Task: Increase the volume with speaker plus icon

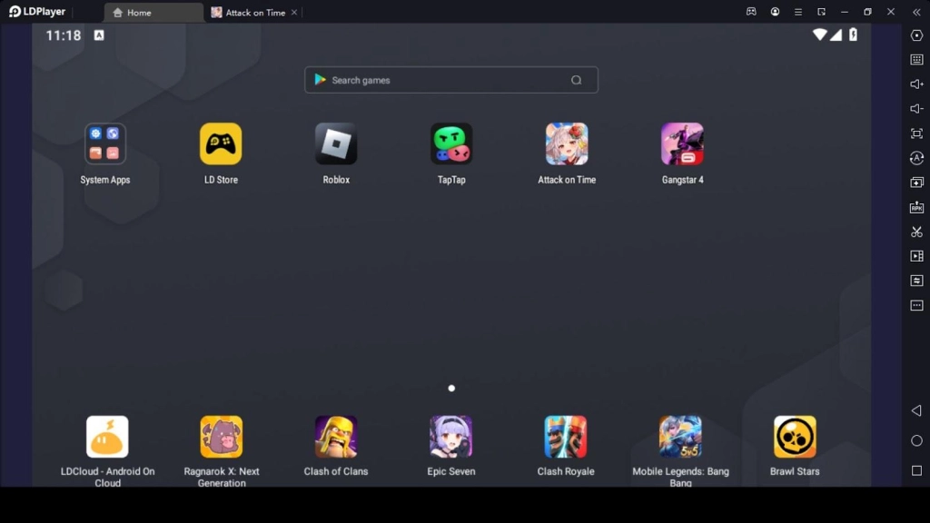Action: pos(916,84)
